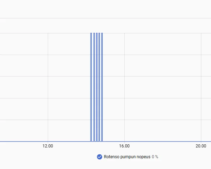Click the second pump speed spike from left
Image resolution: width=211 pixels, height=169 pixels.
click(94, 87)
